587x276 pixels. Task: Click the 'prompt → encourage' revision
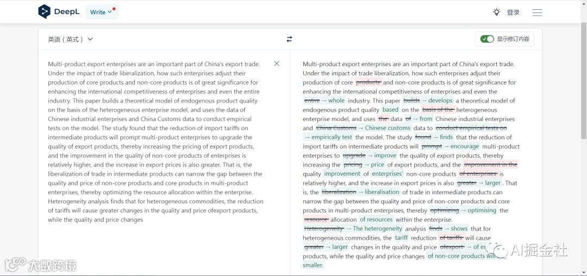451,146
